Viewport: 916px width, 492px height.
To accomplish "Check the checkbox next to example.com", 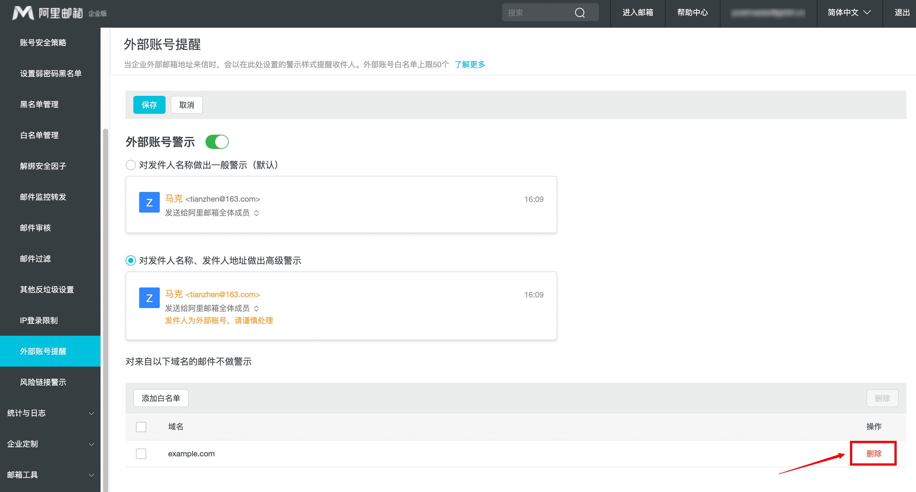I will click(141, 453).
